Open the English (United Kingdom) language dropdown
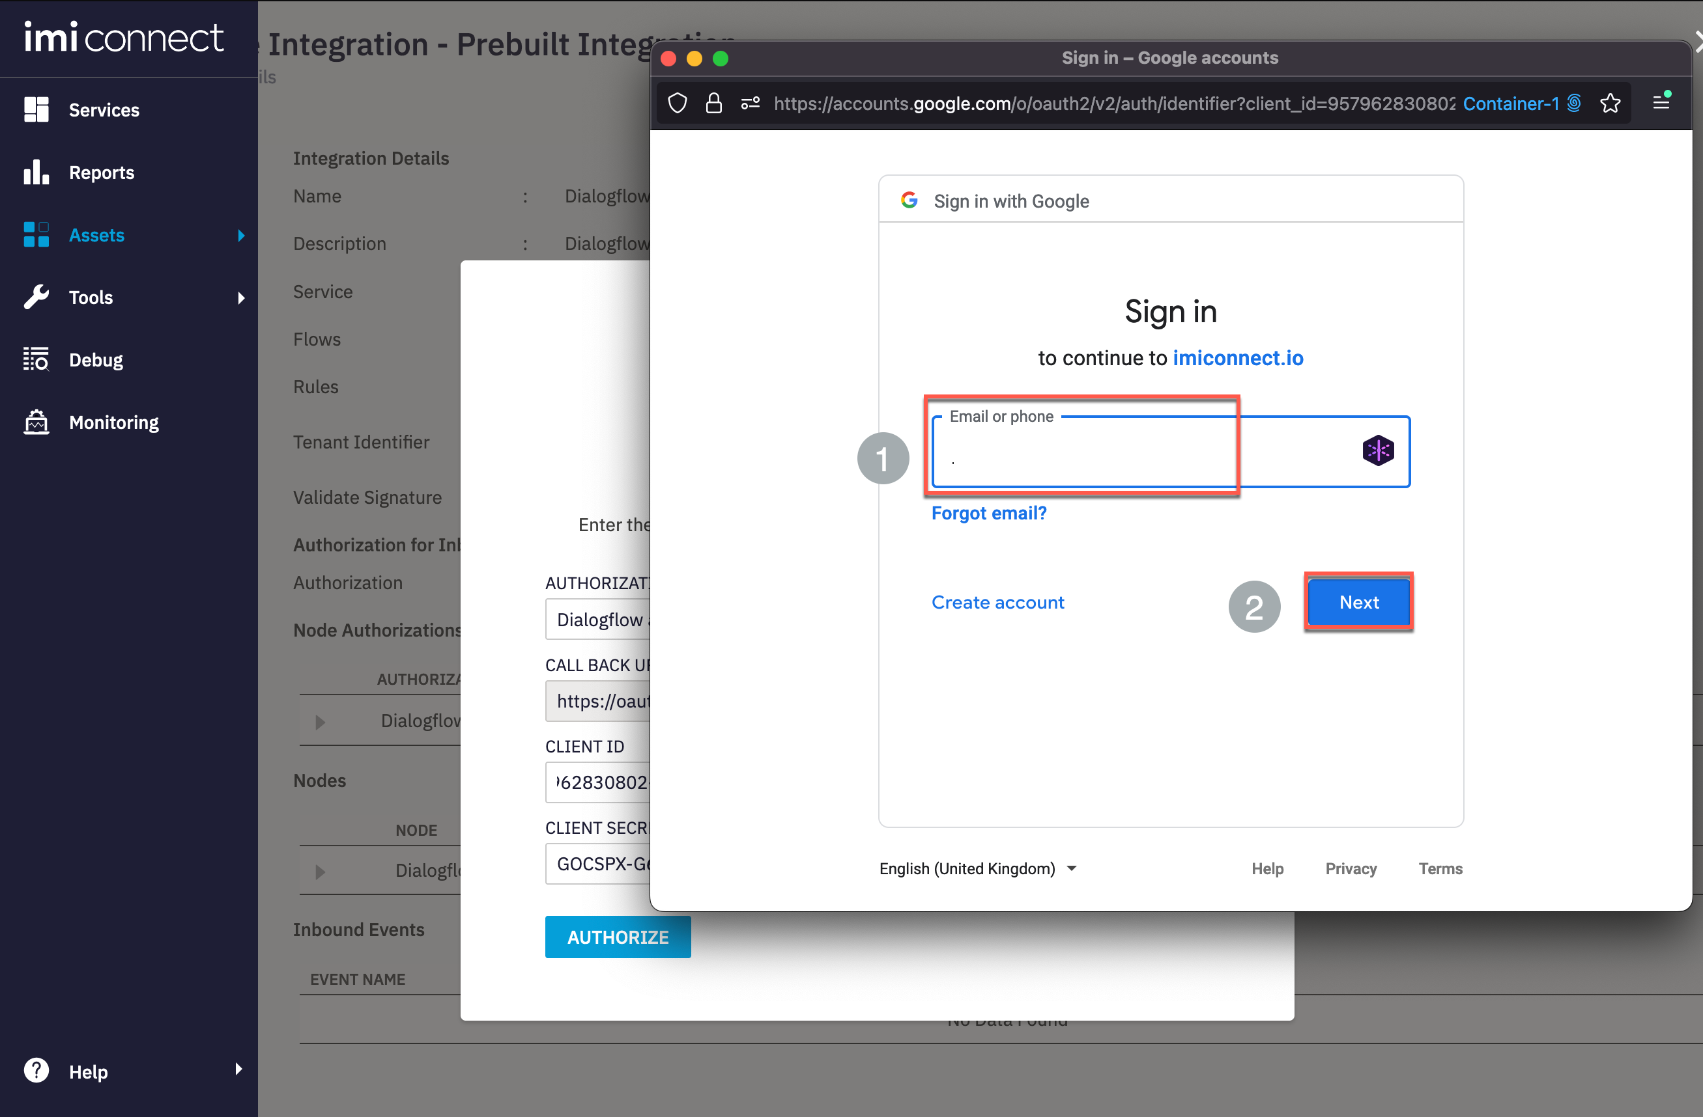1703x1117 pixels. (x=978, y=868)
